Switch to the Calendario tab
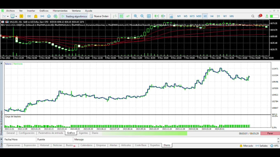The image size is (280, 157). [86, 145]
